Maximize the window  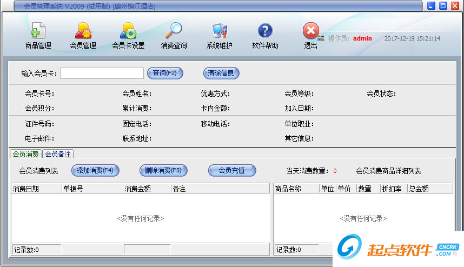pos(443,5)
